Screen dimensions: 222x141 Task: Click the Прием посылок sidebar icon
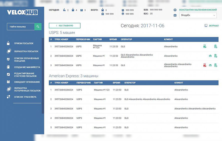8,43
